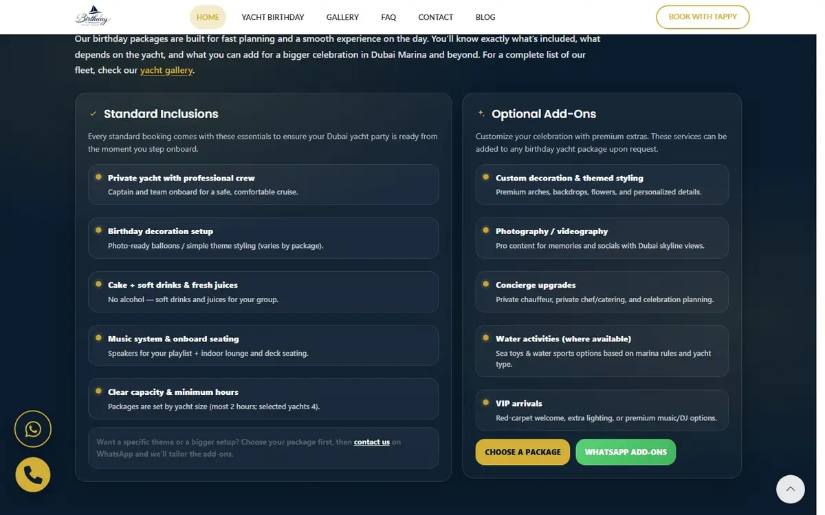825x515 pixels.
Task: Select 'Music system & onboard seating' title
Action: point(173,339)
